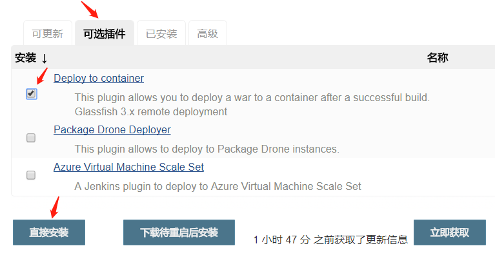The height and width of the screenshot is (255, 495).
Task: Switch to the 可更新 tab
Action: [x=48, y=33]
